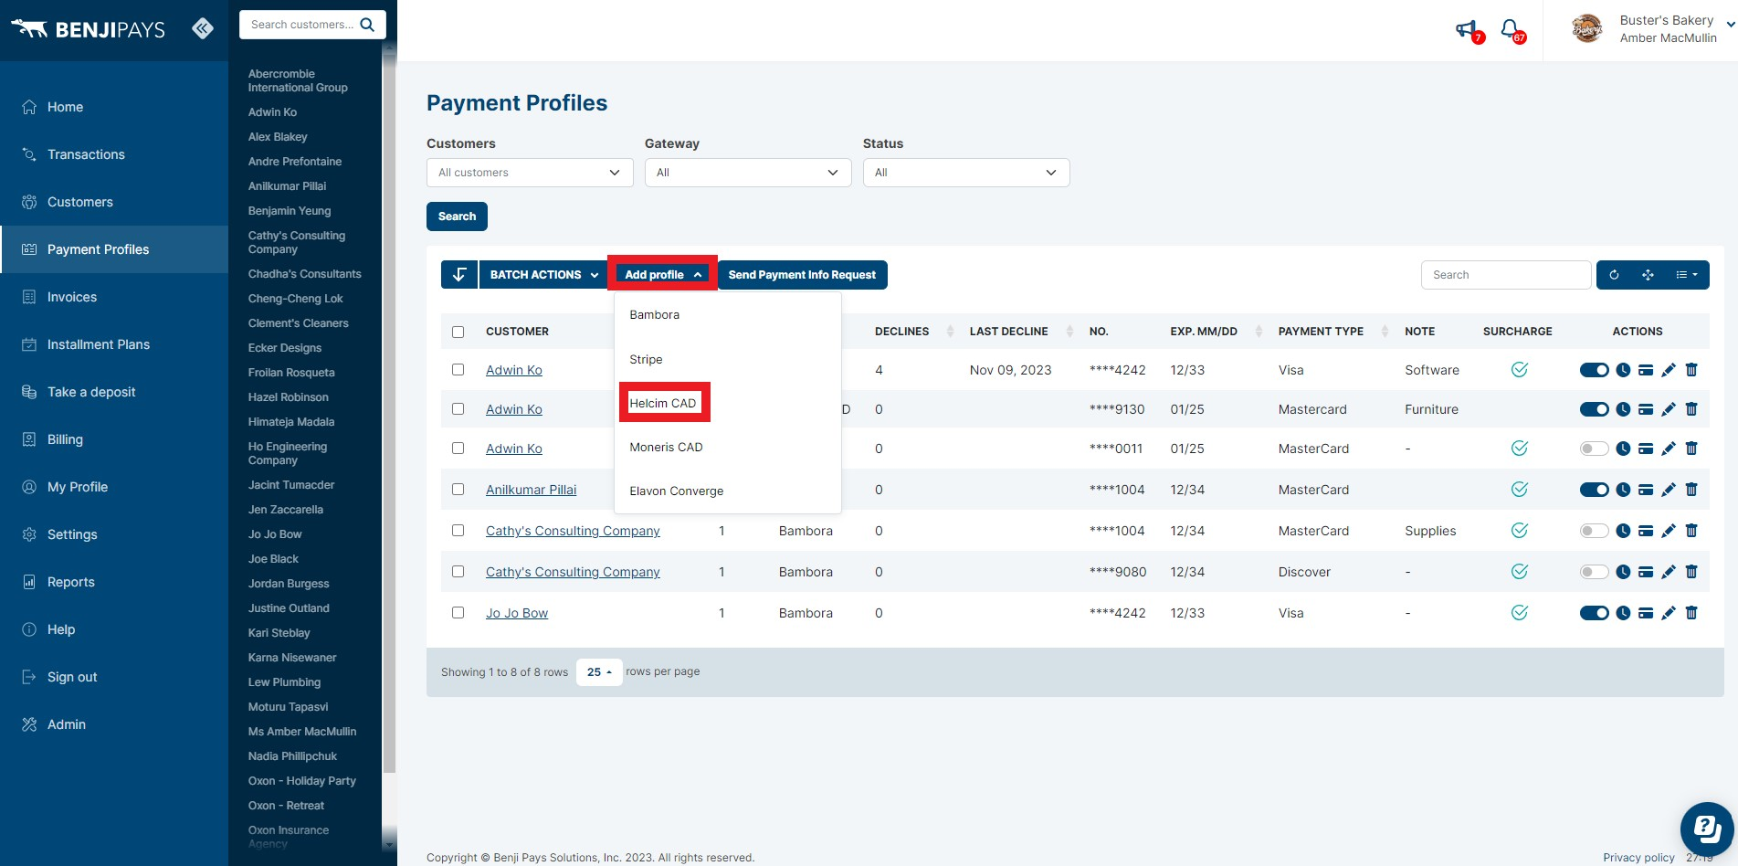Collapse the Add profile dropdown
This screenshot has width=1738, height=866.
click(663, 275)
